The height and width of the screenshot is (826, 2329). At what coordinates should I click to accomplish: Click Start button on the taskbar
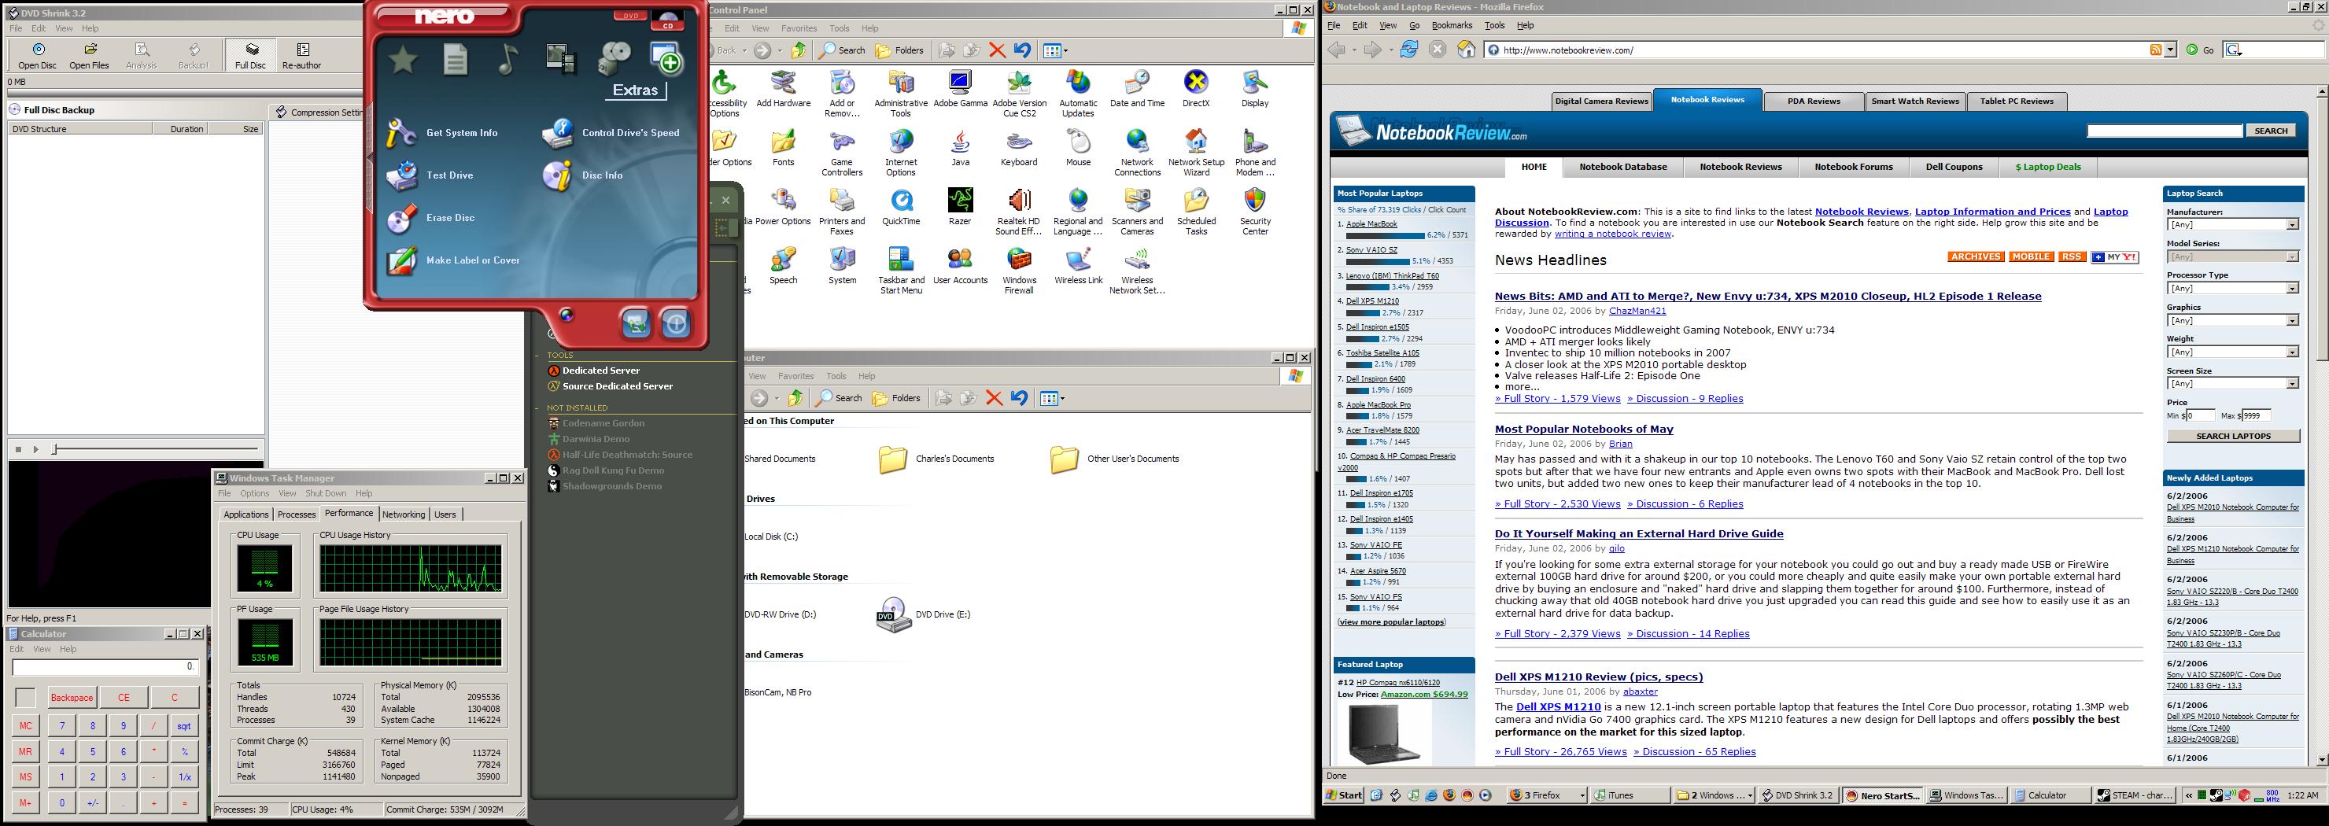[x=1344, y=795]
